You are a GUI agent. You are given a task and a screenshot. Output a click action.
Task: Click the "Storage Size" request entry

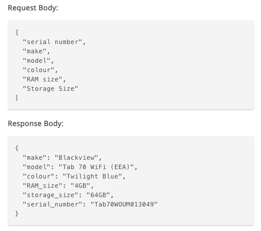point(50,89)
